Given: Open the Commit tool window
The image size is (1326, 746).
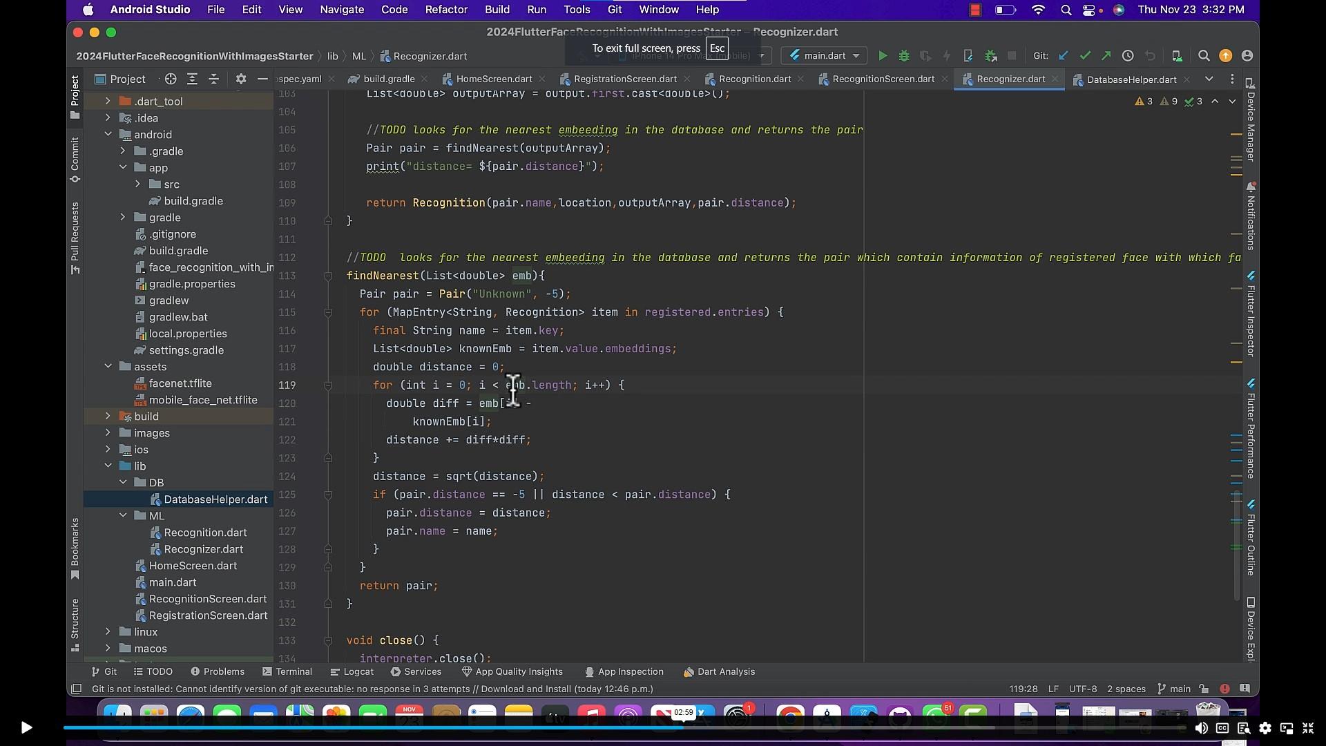Looking at the screenshot, I should [75, 160].
